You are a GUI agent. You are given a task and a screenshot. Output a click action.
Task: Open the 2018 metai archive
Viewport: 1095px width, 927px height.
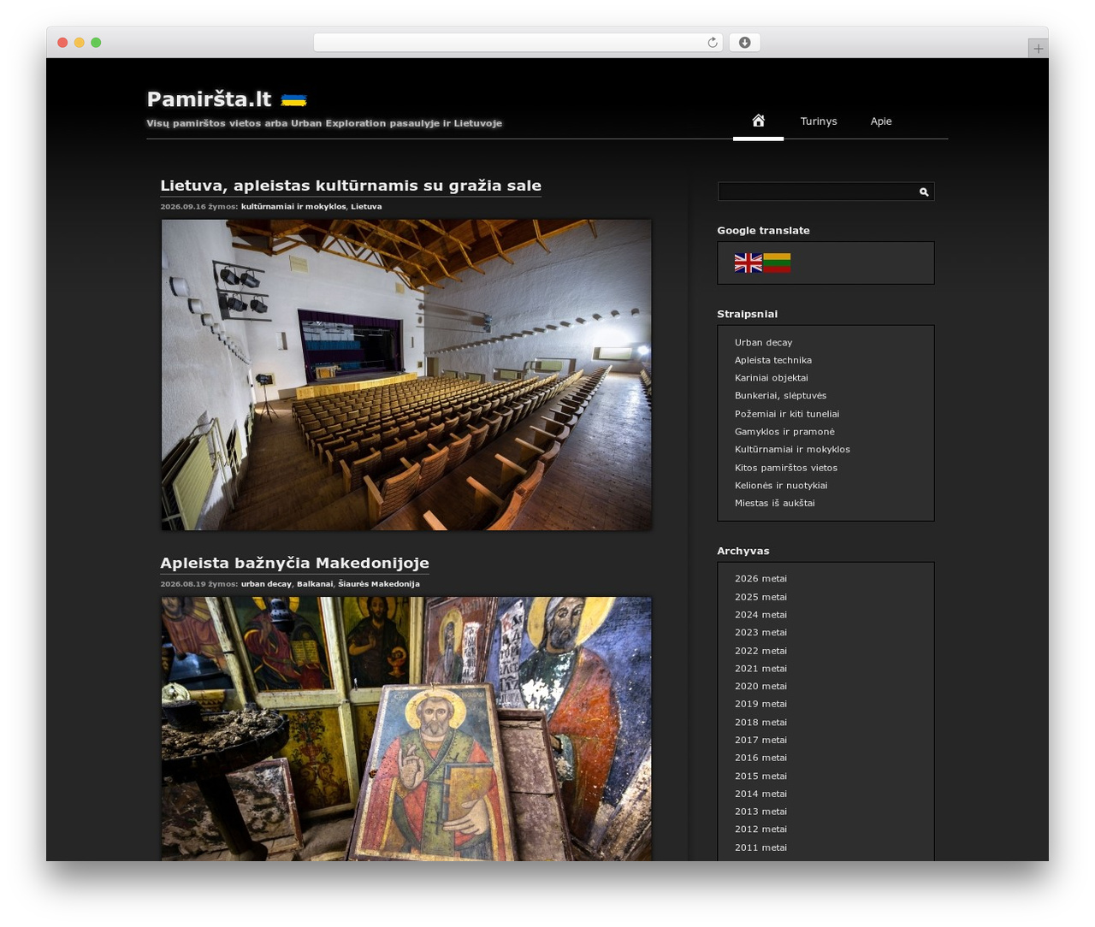click(x=761, y=723)
